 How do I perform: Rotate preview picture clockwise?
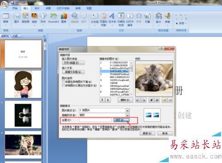click(x=143, y=100)
